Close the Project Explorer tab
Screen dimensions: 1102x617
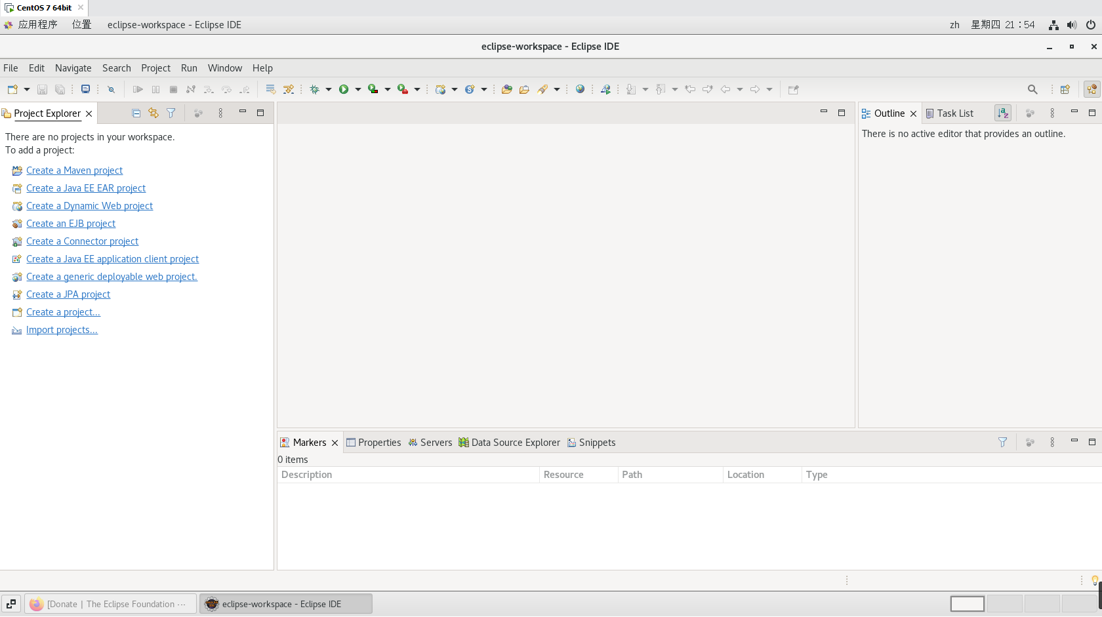(89, 114)
